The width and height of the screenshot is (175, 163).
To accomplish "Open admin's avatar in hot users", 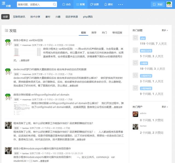I will coord(135,114).
